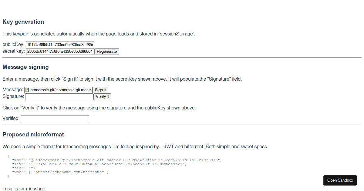364x191 pixels.
Task: Click the publicKey hex value starting with 10174a
Action: (45, 44)
